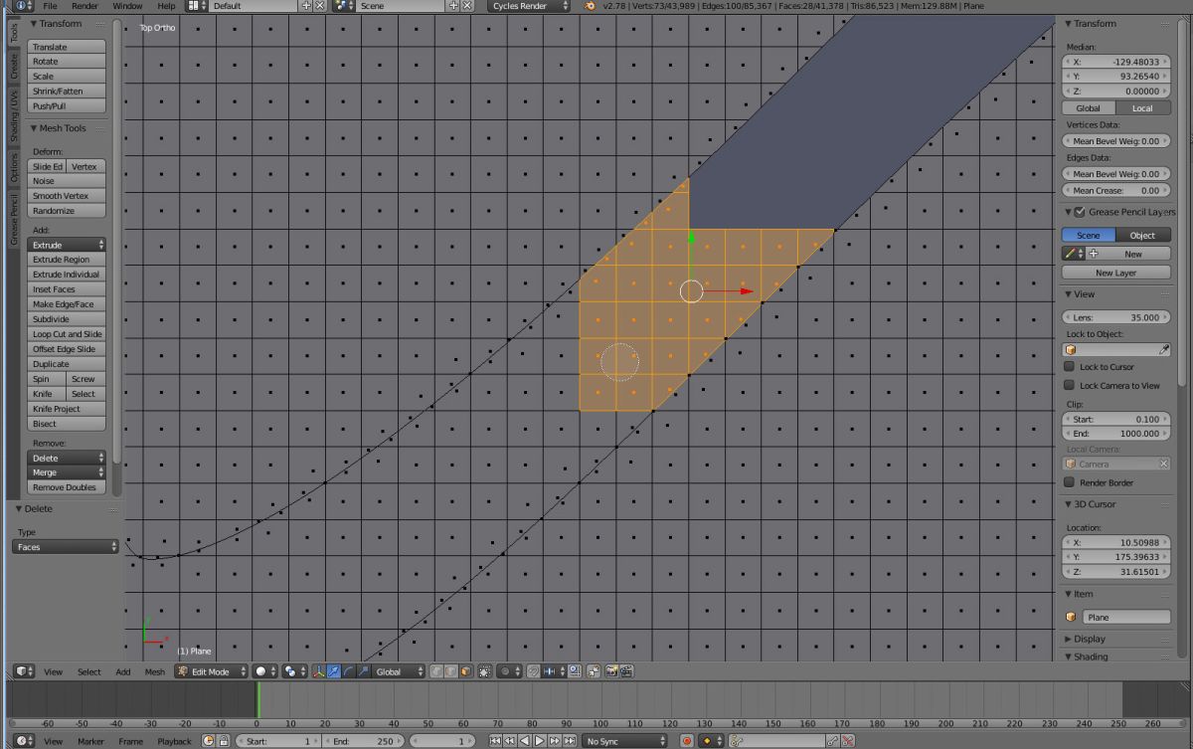Play the animation forward
Viewport: 1193px width, 749px height.
(x=539, y=741)
